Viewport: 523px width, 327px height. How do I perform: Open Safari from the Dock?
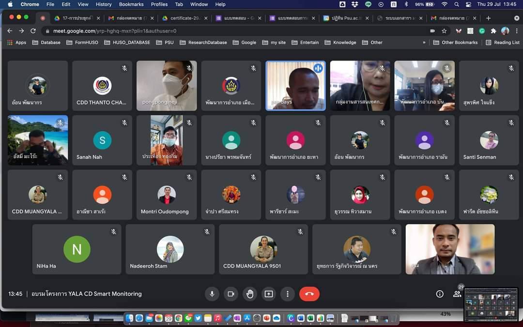point(139,318)
